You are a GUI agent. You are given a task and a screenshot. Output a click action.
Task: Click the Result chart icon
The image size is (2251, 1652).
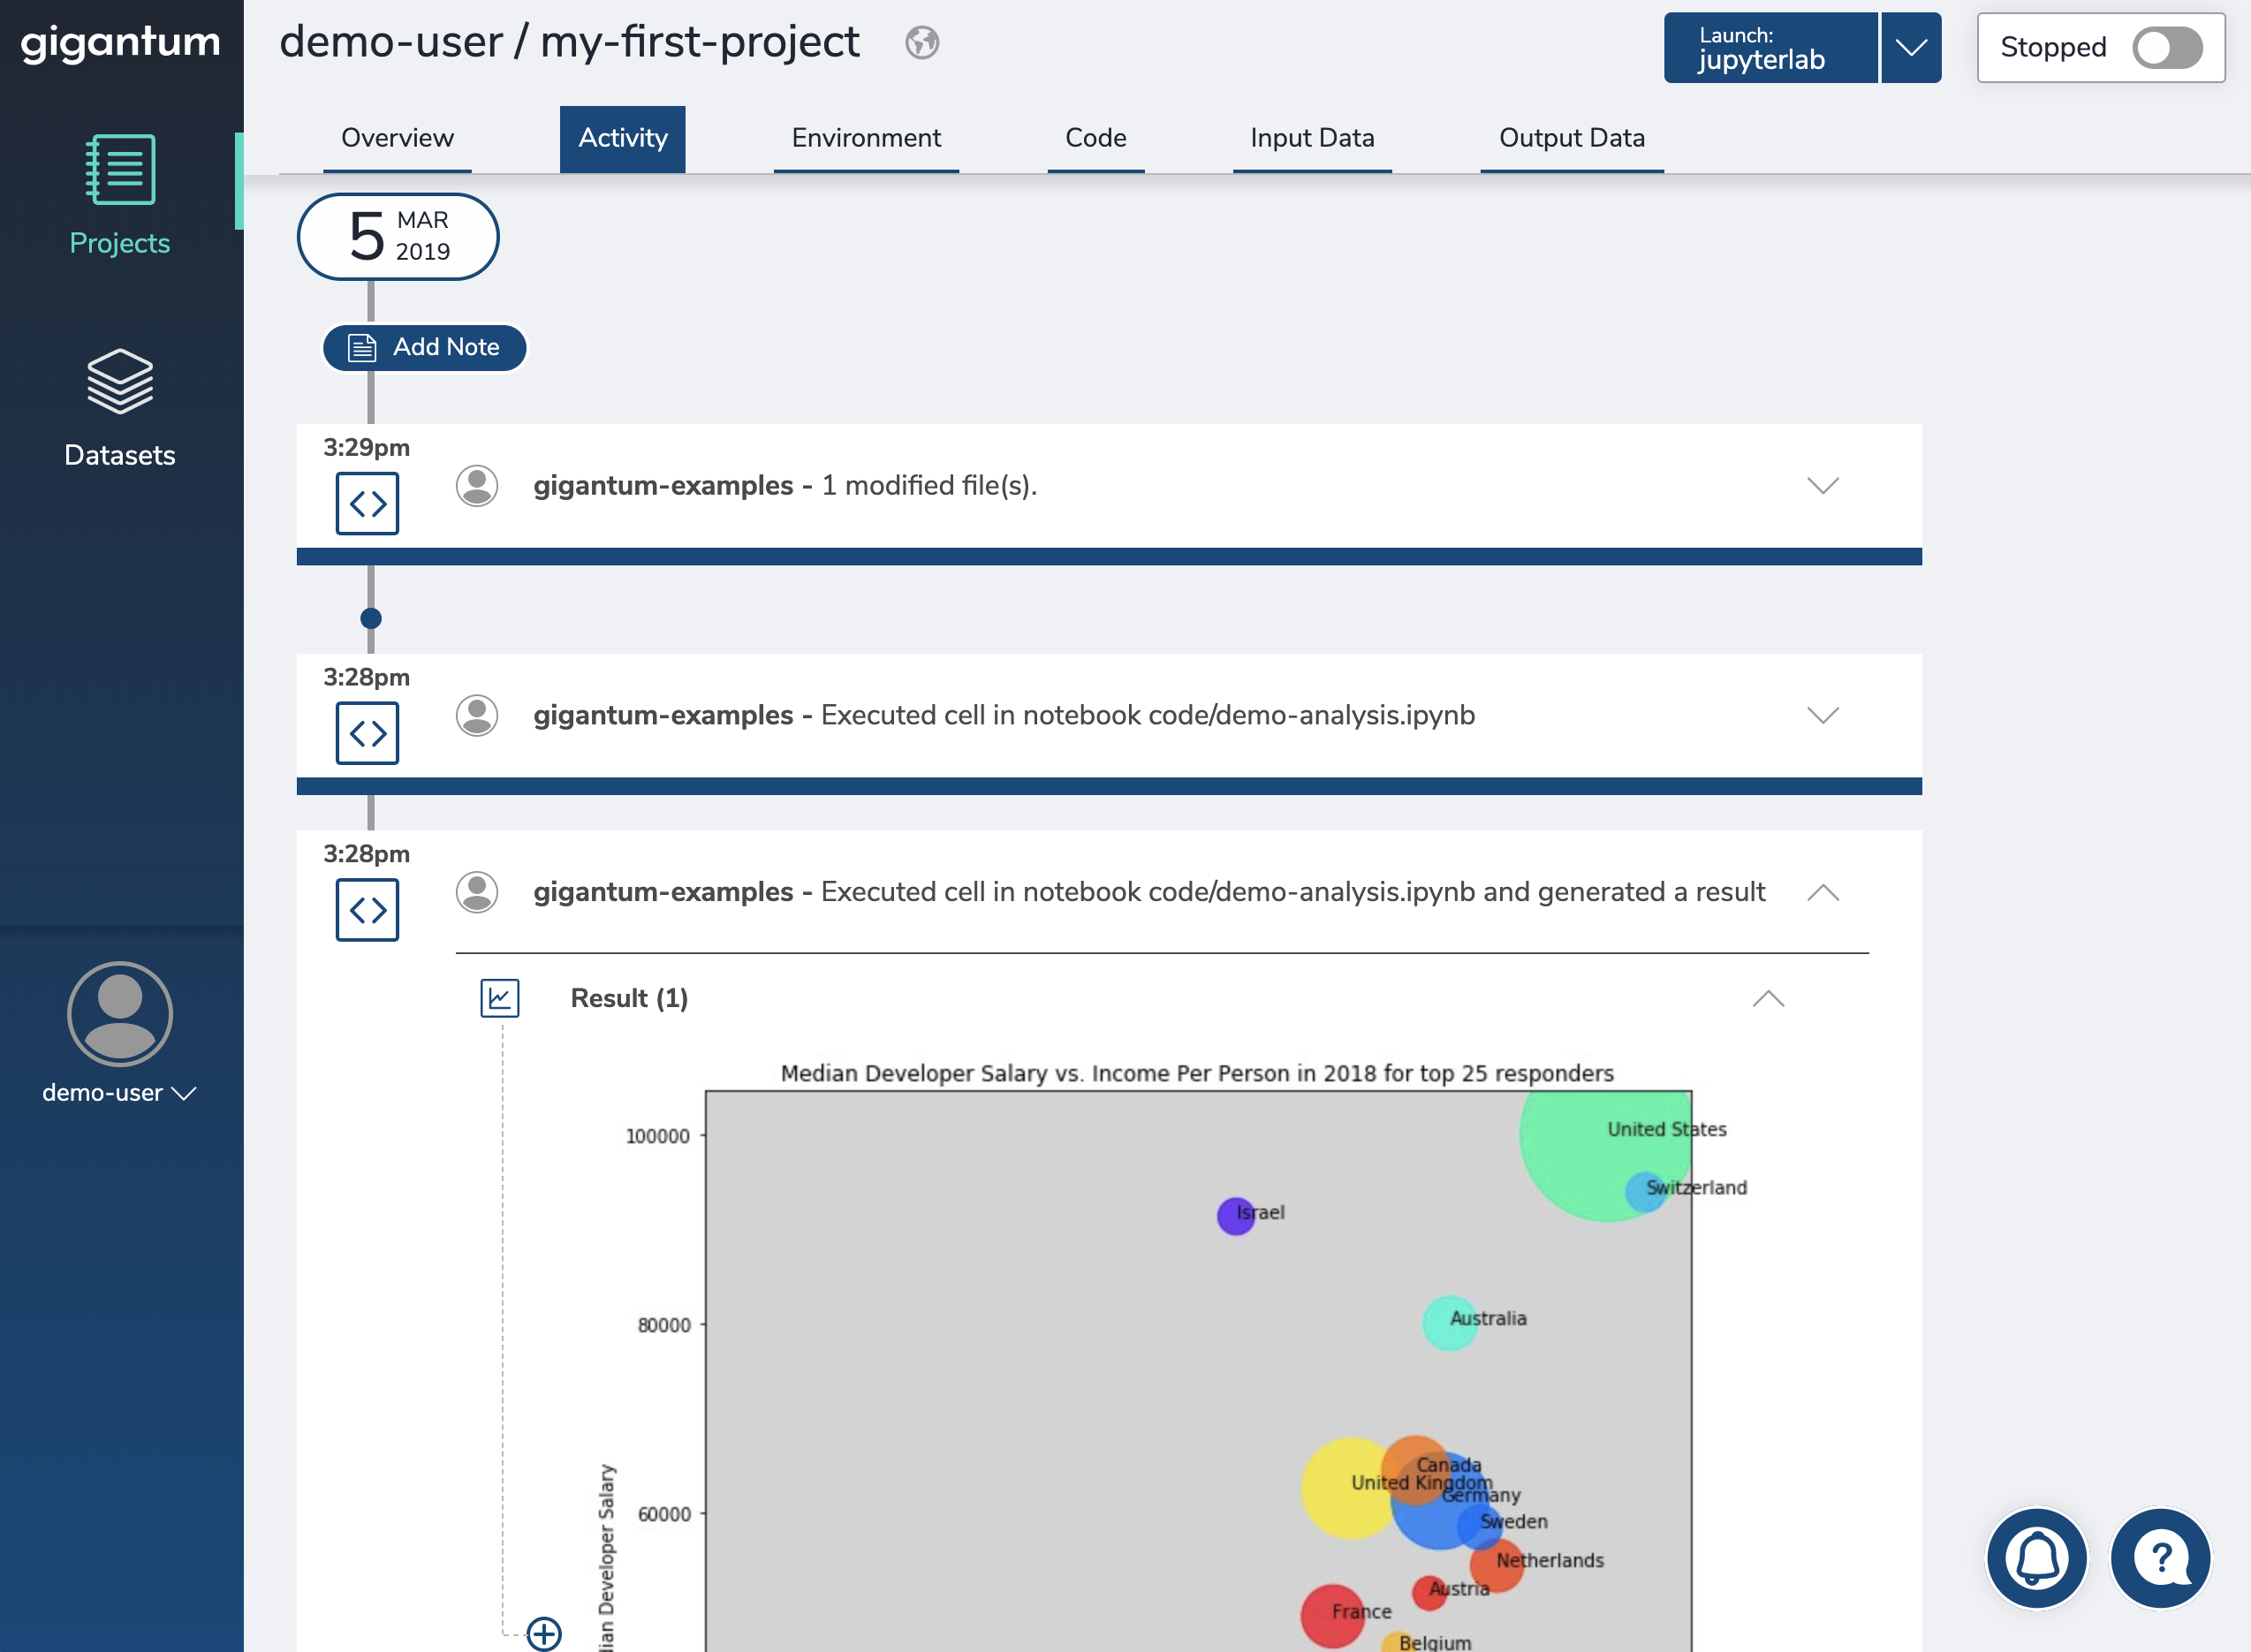coord(499,998)
